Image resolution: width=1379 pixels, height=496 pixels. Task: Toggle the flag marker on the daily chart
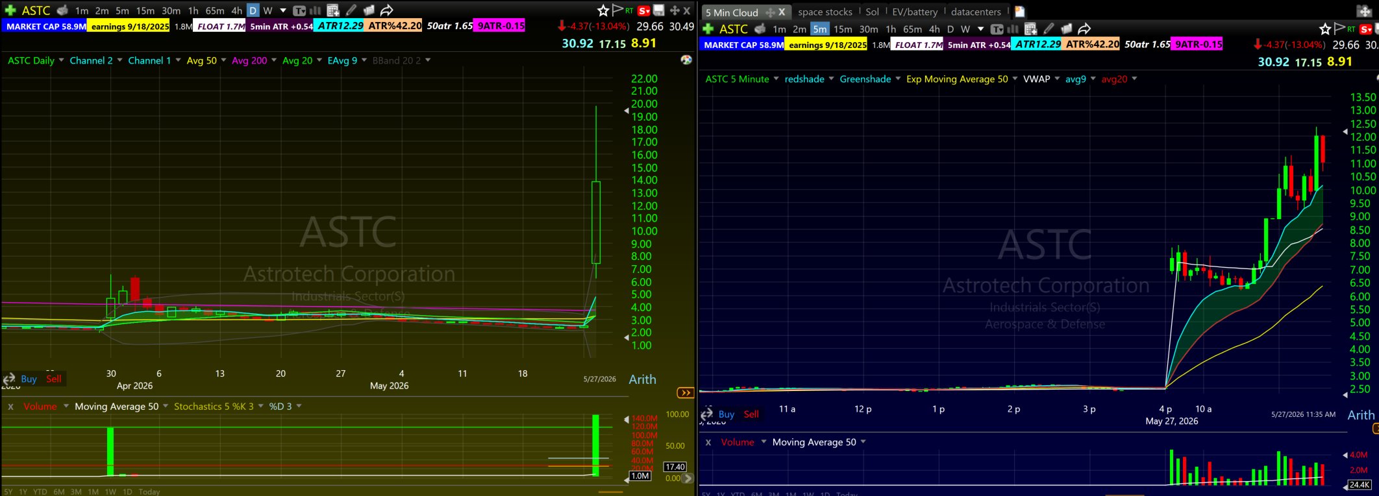click(x=617, y=10)
